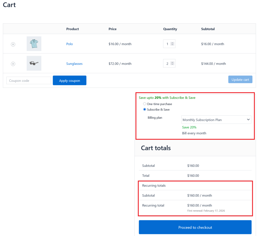The width and height of the screenshot is (258, 236).
Task: Click the Polo quantity stepper arrows
Action: (x=172, y=44)
